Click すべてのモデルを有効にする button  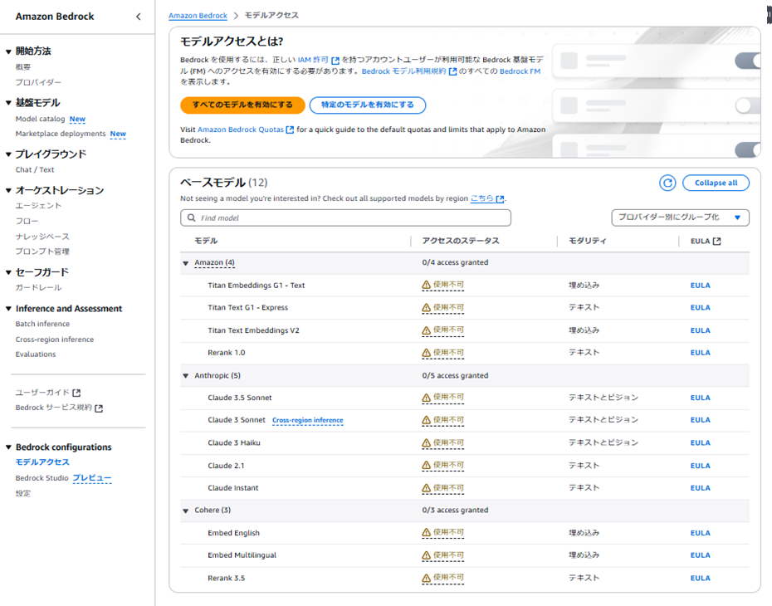tap(242, 105)
